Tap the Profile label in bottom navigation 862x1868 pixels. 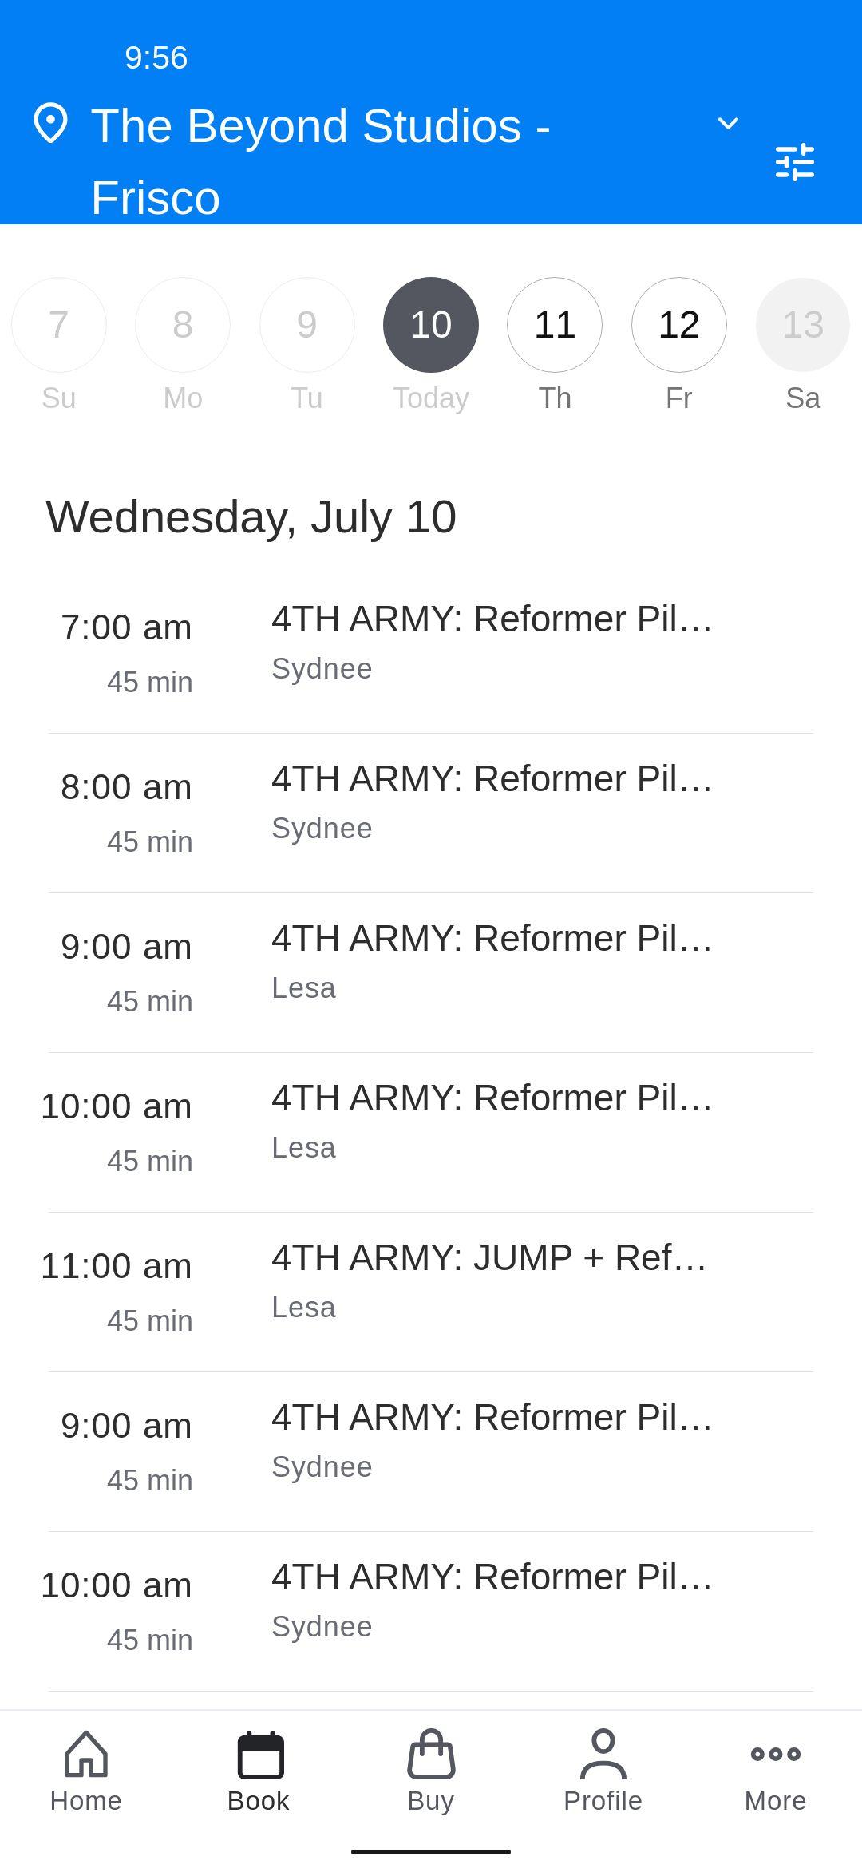pos(603,1801)
